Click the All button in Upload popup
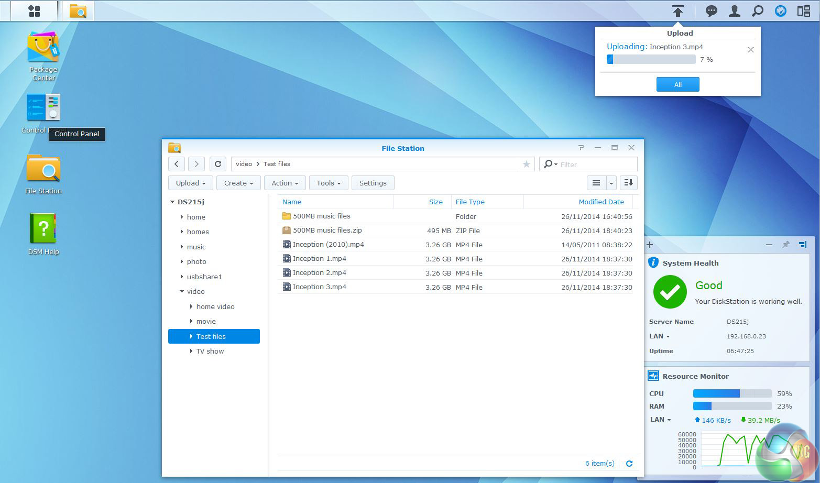Screen dimensions: 820x483 (677, 84)
